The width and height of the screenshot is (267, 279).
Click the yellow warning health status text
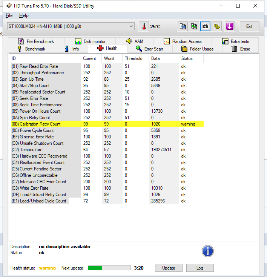click(48, 268)
